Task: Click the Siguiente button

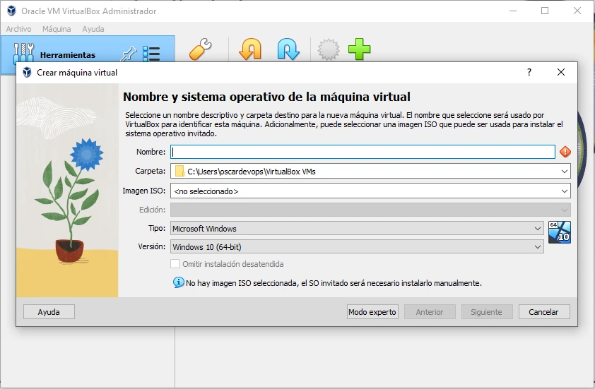Action: coord(486,311)
